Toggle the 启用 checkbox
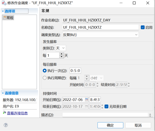Viewport: 155px width, 131px height. [x=143, y=27]
